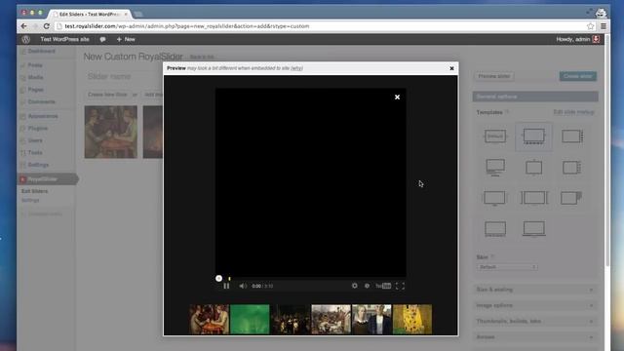Expand the Thumbnails, bullets, tabs section
This screenshot has height=351, width=624.
pyautogui.click(x=535, y=321)
